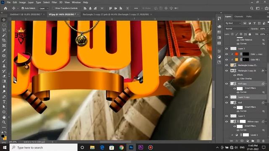Hide the Ribbon copy layer
Screen dimensions: 269x151
(x=227, y=122)
